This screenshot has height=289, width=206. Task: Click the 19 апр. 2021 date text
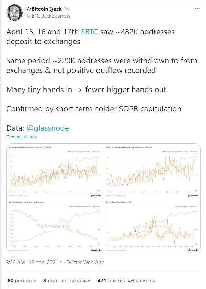pyautogui.click(x=46, y=262)
